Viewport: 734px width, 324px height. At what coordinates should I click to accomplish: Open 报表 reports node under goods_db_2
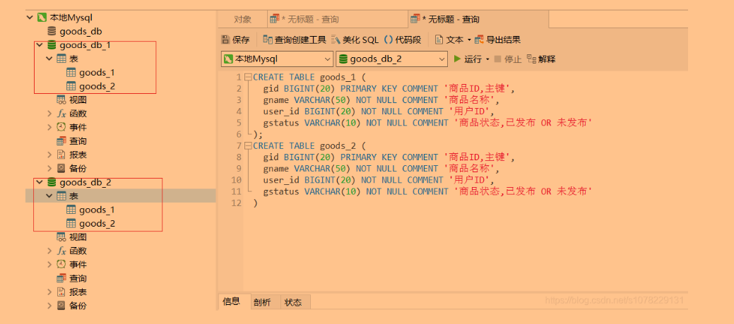click(x=71, y=292)
